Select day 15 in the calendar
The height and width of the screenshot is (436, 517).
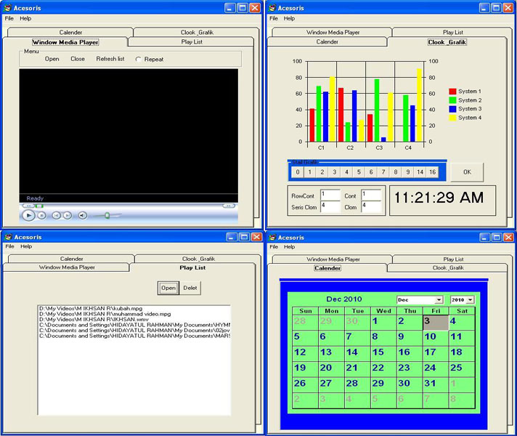383,353
